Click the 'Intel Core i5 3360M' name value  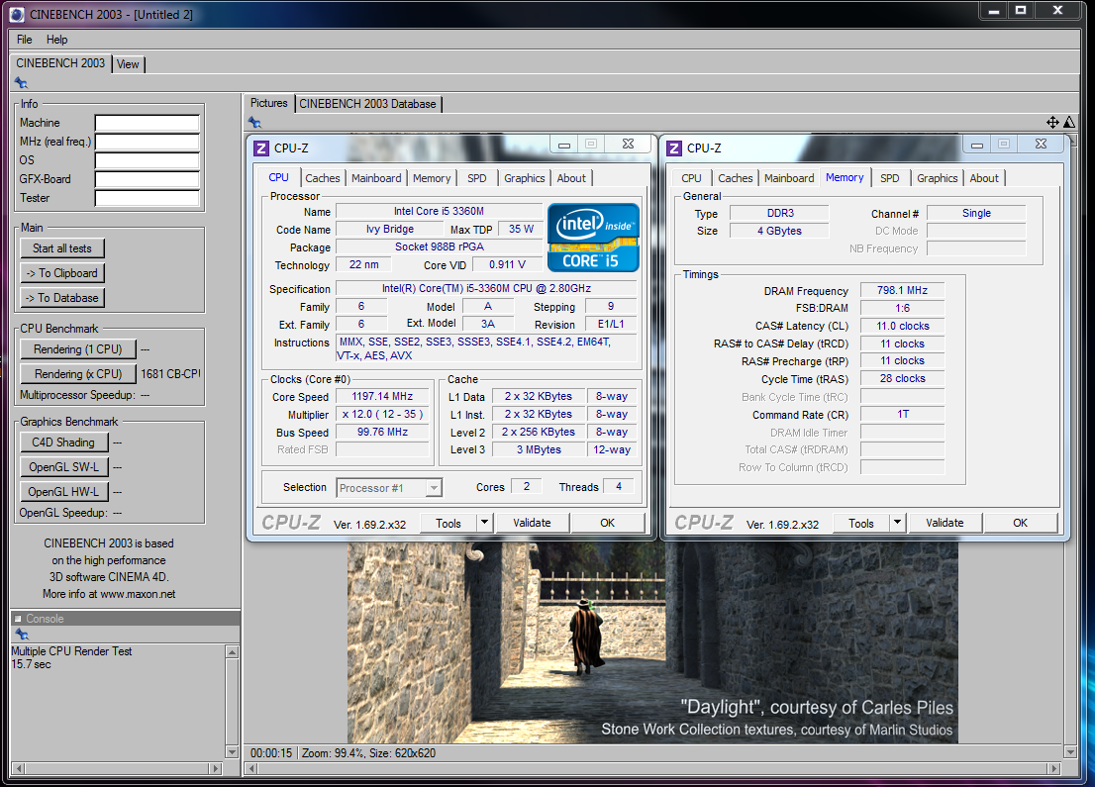(x=439, y=211)
